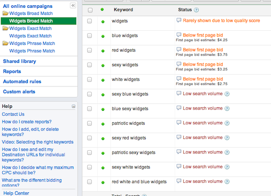Open Destination URLs for individual keywords link
The height and width of the screenshot is (196, 271).
33,155
